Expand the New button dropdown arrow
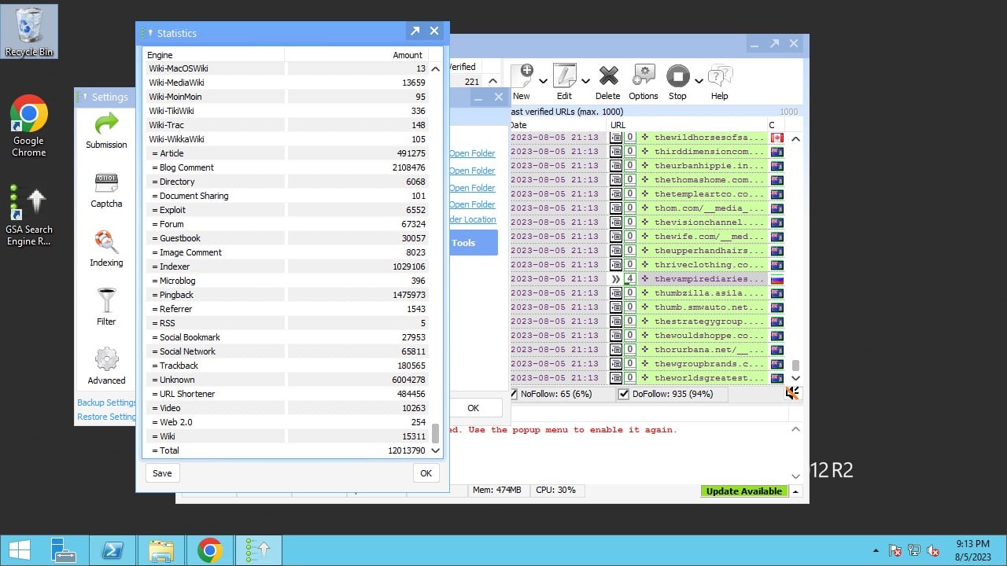This screenshot has width=1007, height=566. coord(544,80)
